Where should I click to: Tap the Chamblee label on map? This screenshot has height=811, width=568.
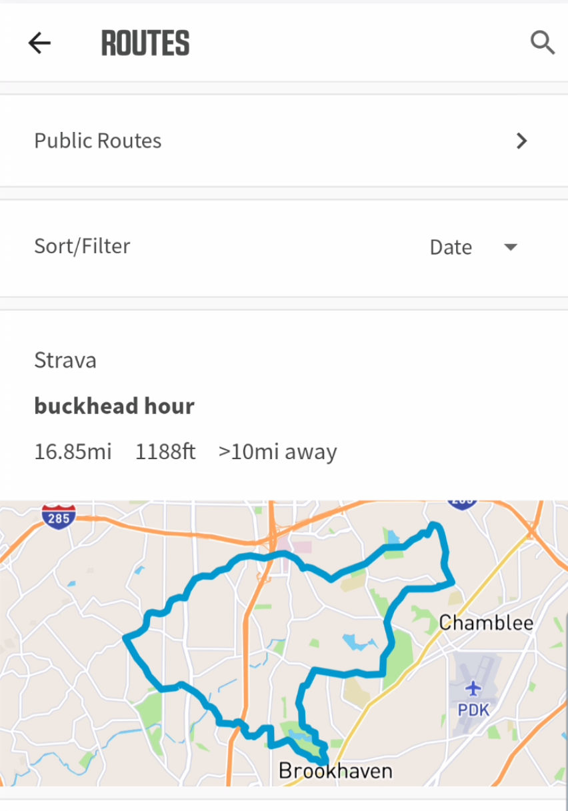tap(486, 623)
